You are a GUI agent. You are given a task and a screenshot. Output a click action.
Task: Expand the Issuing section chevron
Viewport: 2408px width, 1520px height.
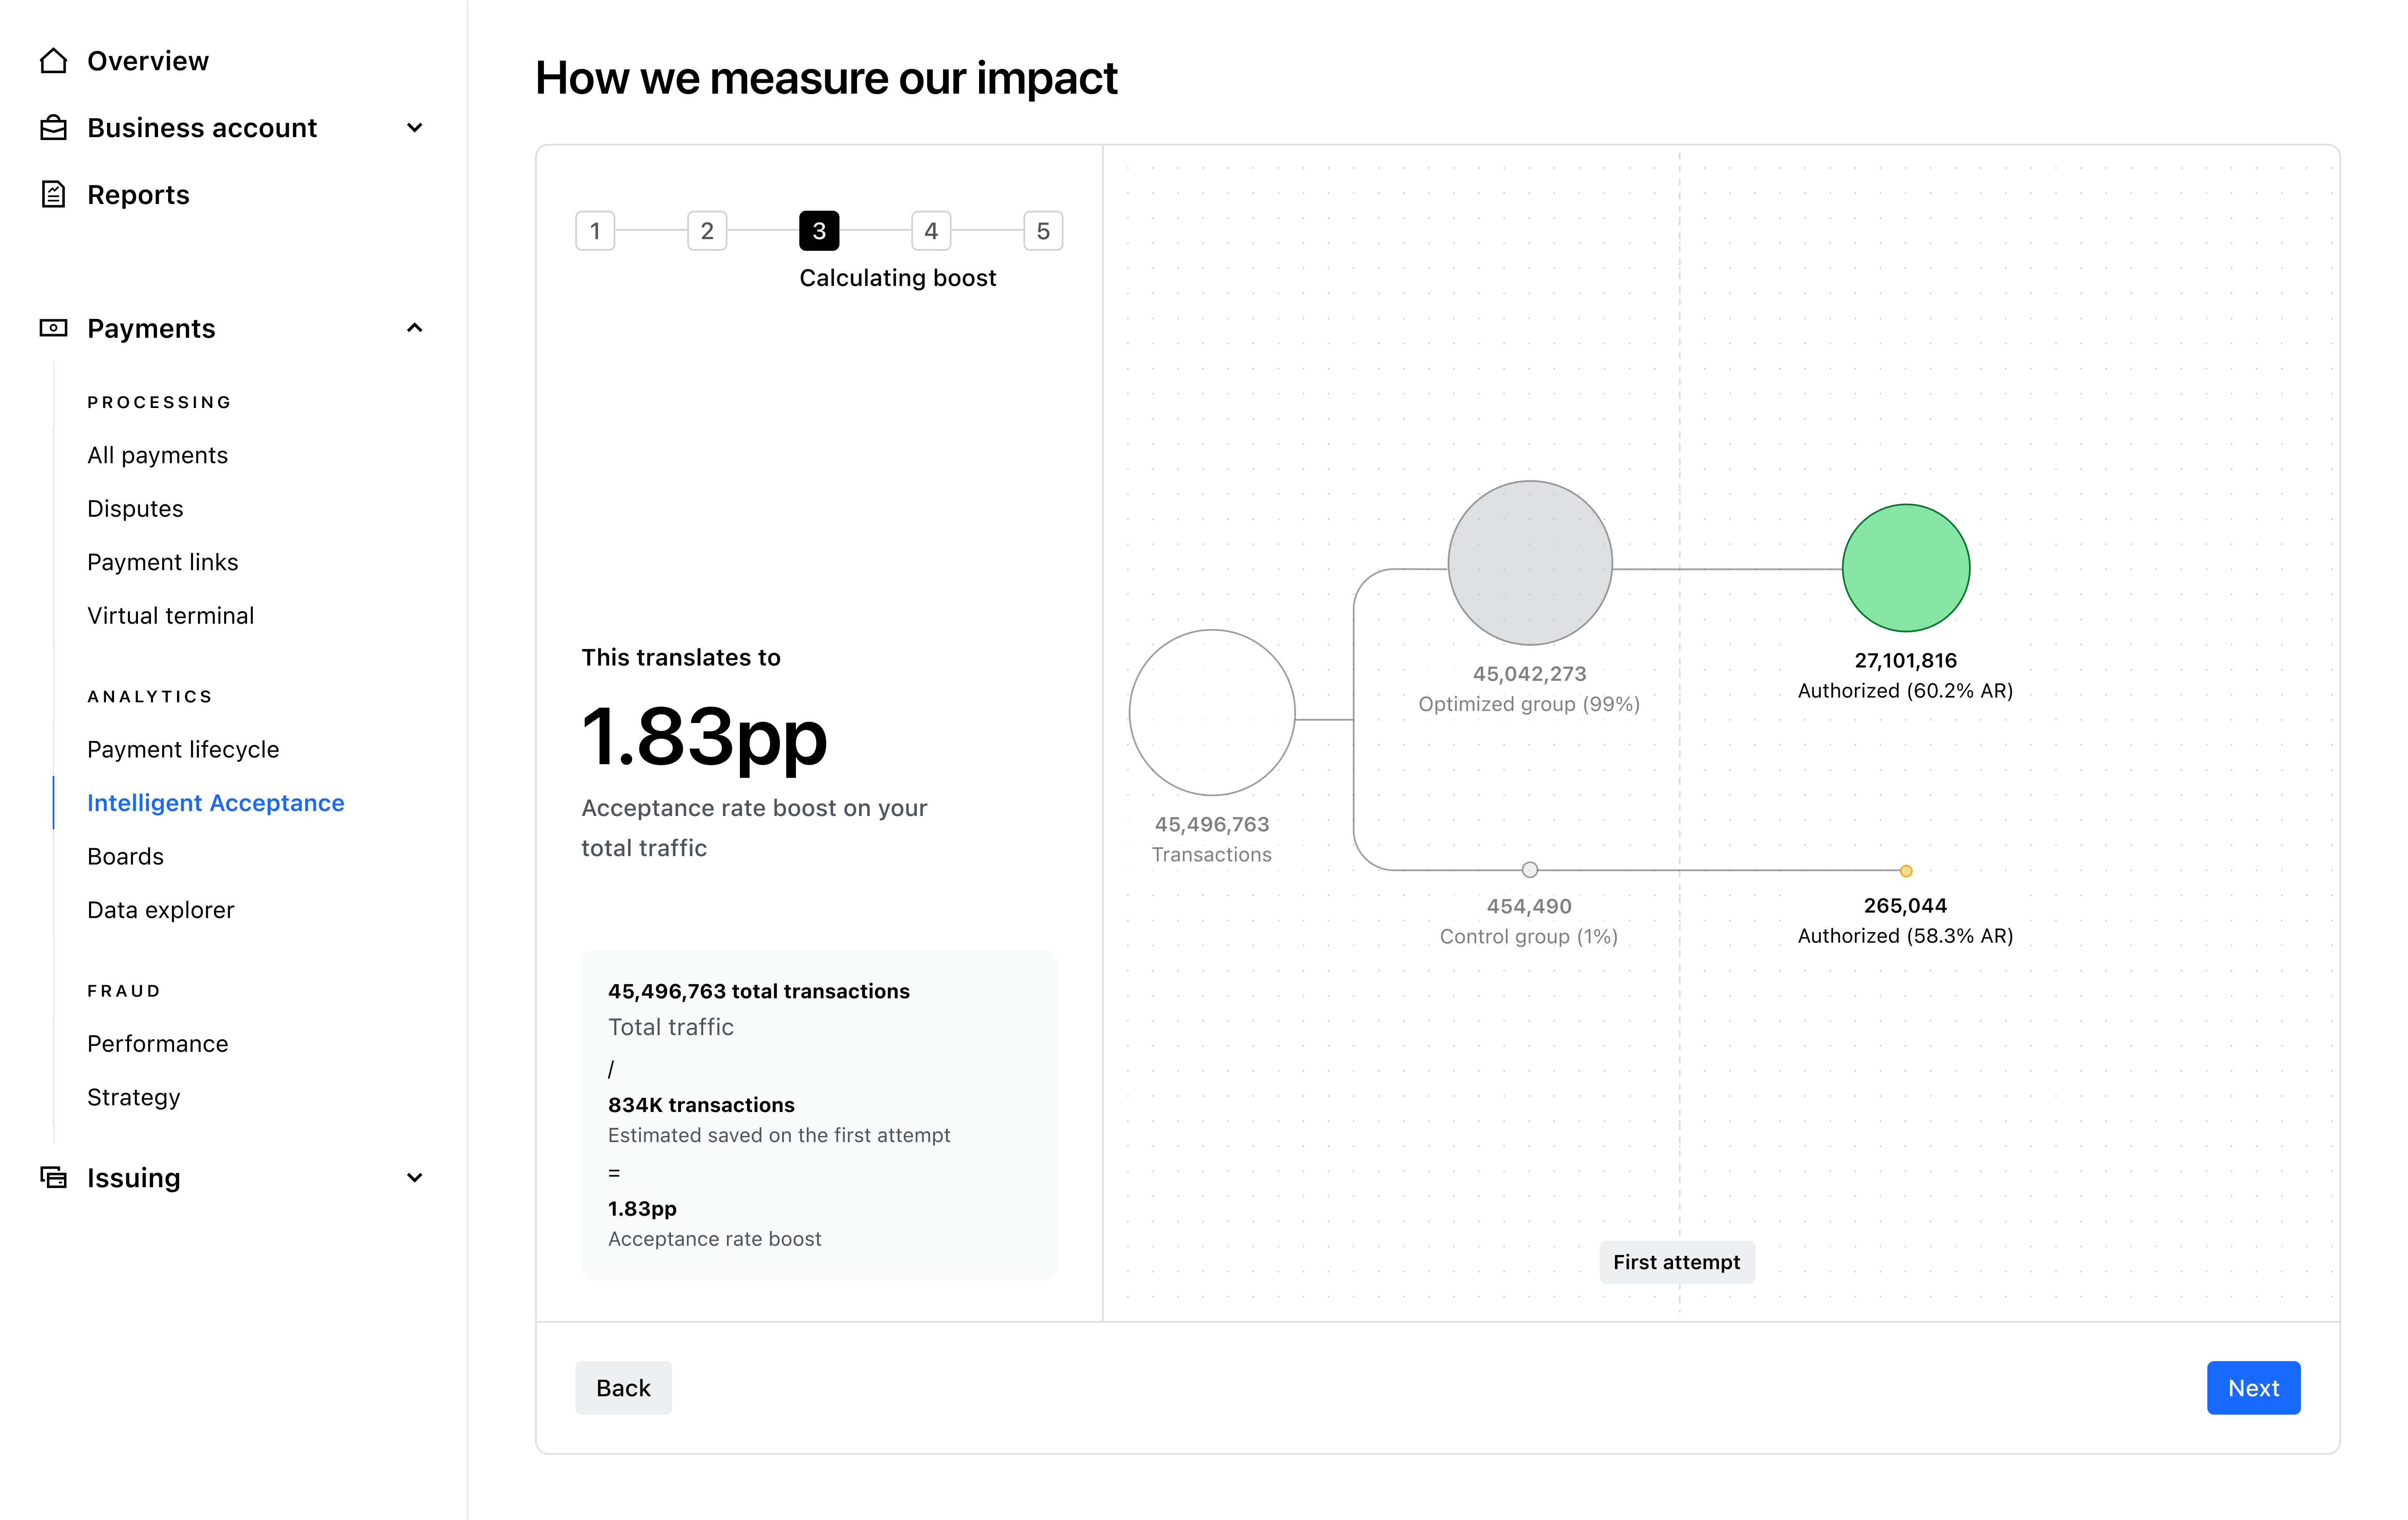415,1178
